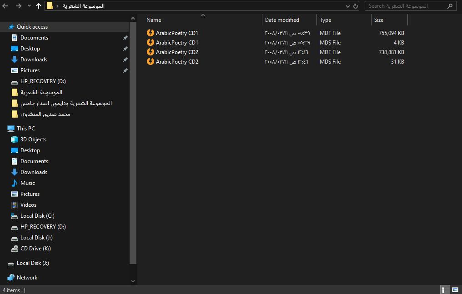The height and width of the screenshot is (294, 462).
Task: Click the Up directory arrow button
Action: [x=39, y=6]
